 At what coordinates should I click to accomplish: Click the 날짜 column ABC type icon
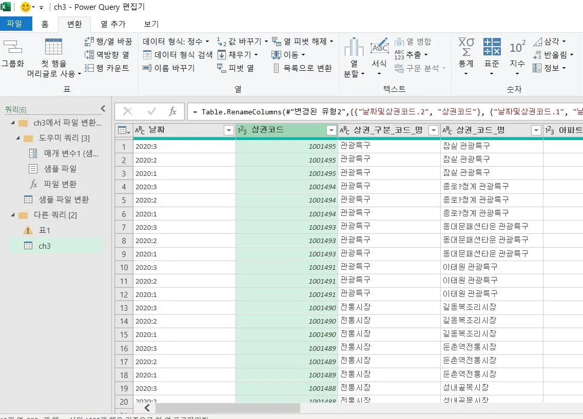(140, 130)
